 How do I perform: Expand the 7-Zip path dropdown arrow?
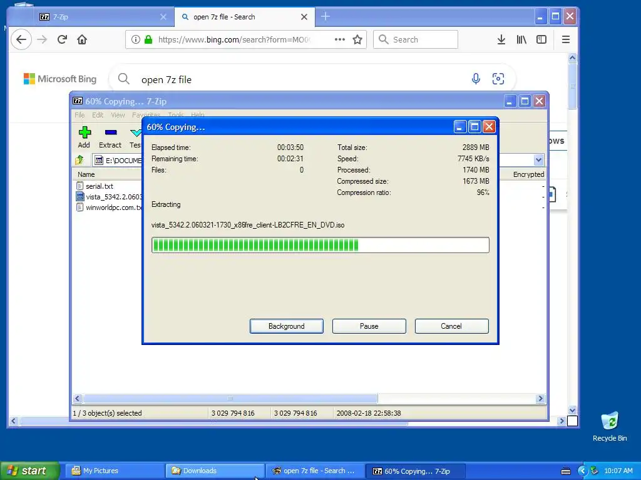tap(538, 160)
